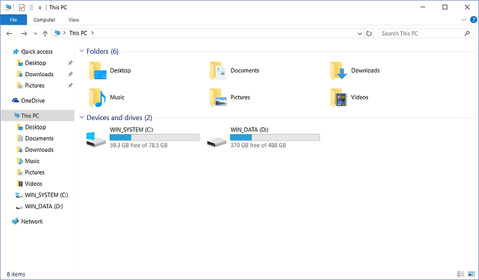479x280 pixels.
Task: Collapse the Devices and drives (2) group
Action: tap(82, 117)
